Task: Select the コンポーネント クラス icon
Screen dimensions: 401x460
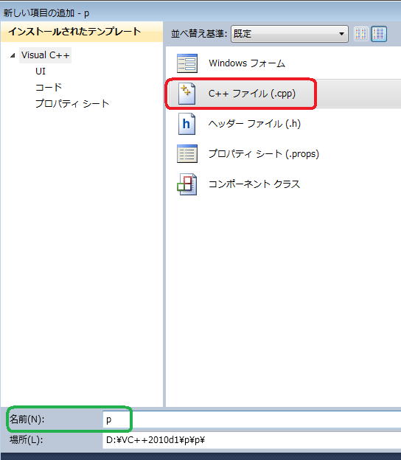Action: pyautogui.click(x=187, y=184)
